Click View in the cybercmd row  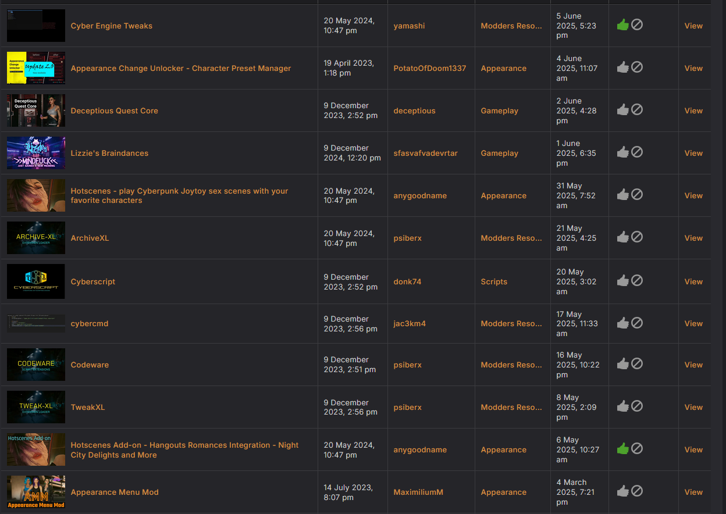point(693,323)
